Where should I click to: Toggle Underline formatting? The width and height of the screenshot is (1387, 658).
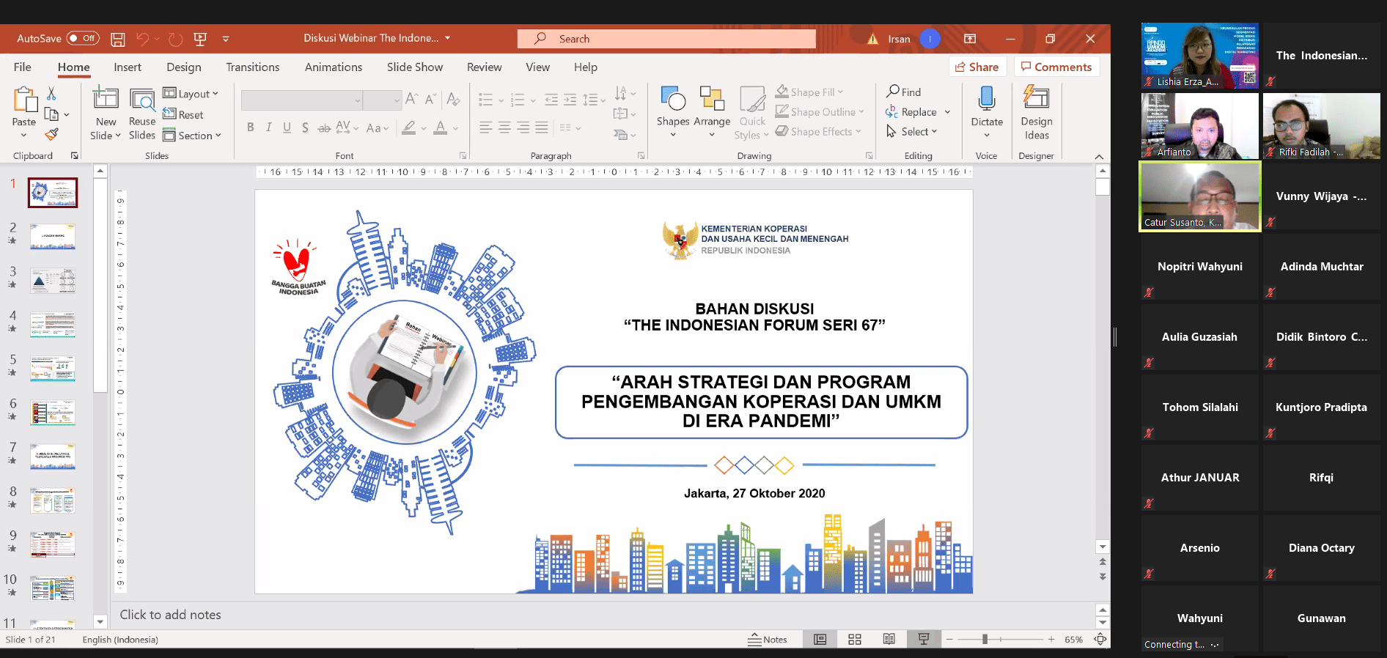[287, 127]
